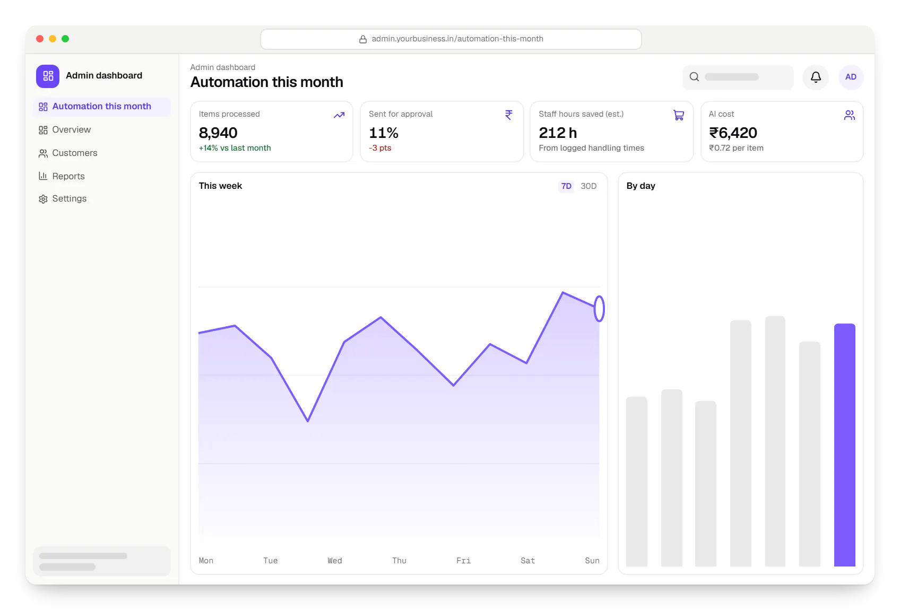
Task: Click the Sunday data point marker on the line chart
Action: (x=599, y=309)
